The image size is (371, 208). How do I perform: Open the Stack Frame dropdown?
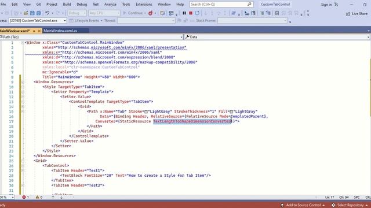(252, 21)
